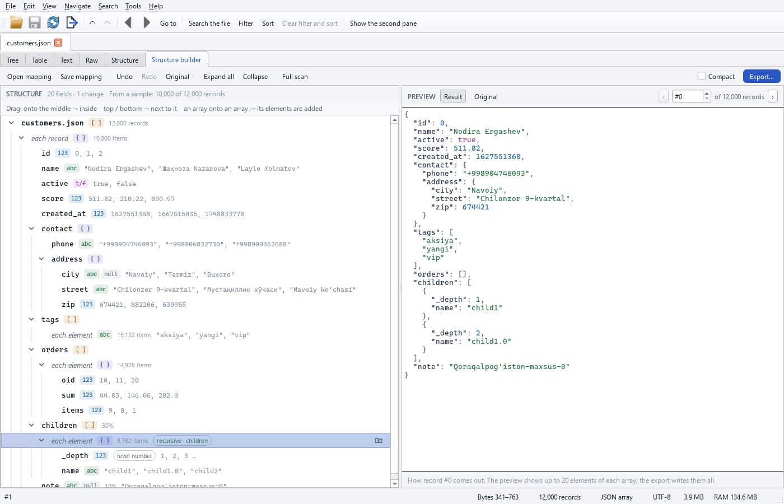Navigate back with the left triangle icon

(x=128, y=22)
